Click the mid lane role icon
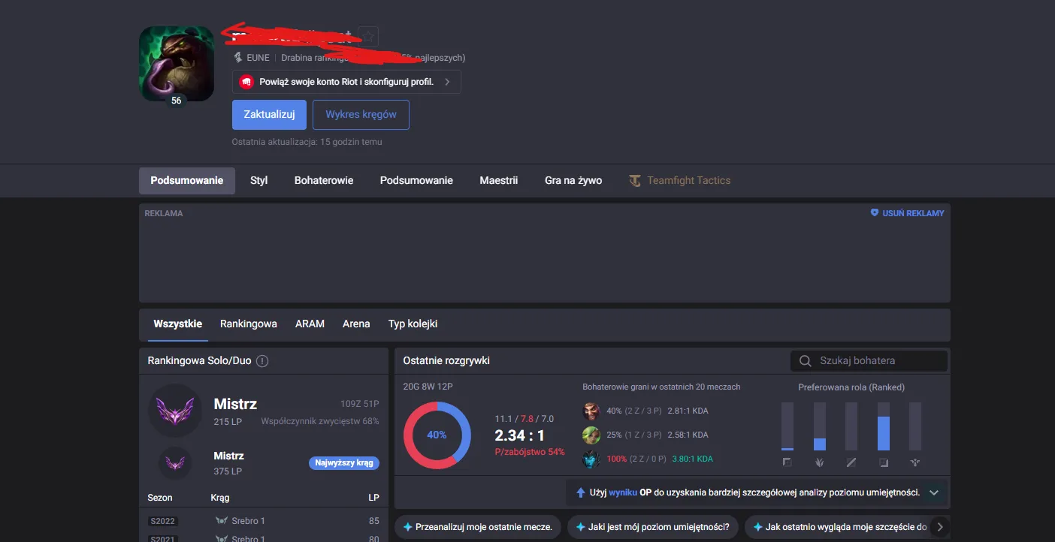Viewport: 1055px width, 542px height. tap(851, 462)
